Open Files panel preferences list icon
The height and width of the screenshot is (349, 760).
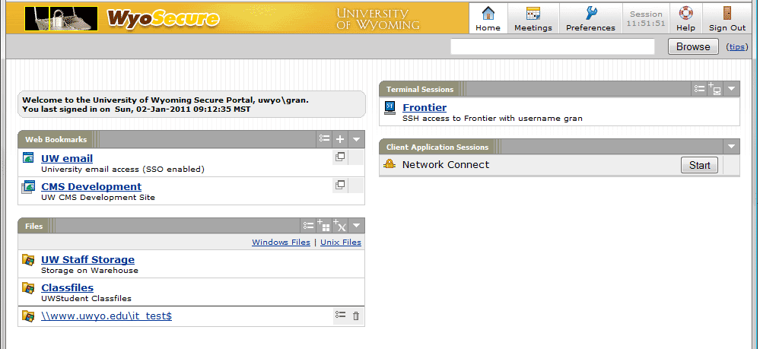point(309,226)
